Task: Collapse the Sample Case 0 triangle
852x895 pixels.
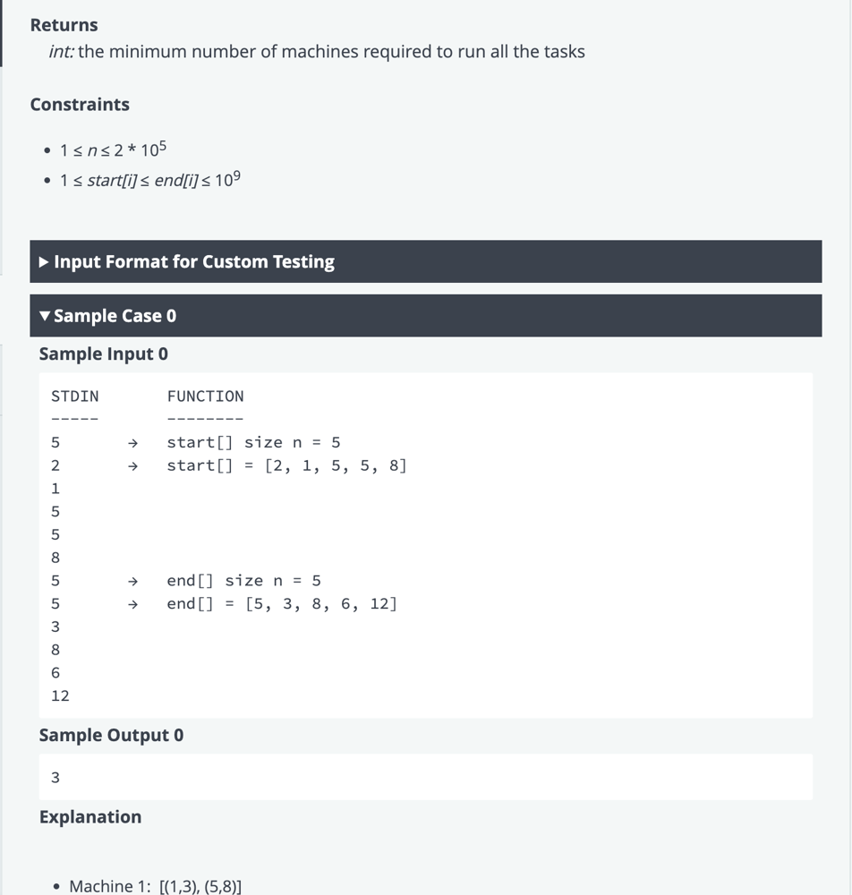Action: coord(44,316)
